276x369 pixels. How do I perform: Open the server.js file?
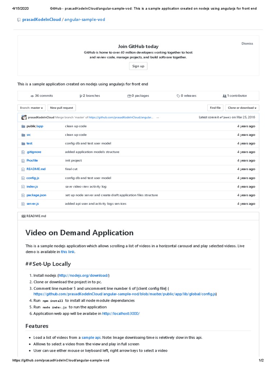coord(33,204)
